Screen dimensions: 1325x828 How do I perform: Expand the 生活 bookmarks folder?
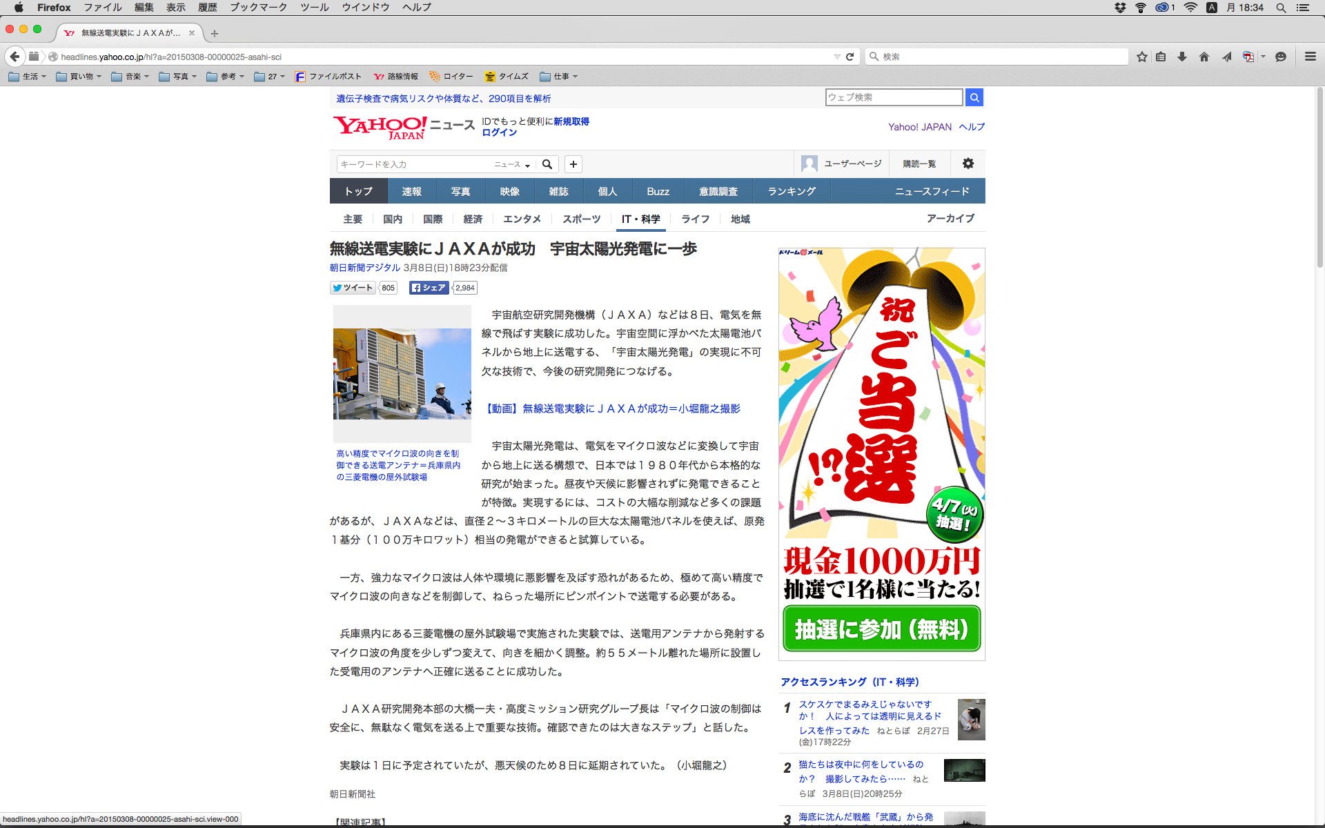coord(28,77)
